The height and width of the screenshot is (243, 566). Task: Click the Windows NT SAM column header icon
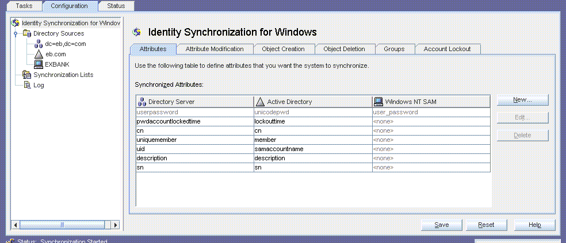(378, 102)
